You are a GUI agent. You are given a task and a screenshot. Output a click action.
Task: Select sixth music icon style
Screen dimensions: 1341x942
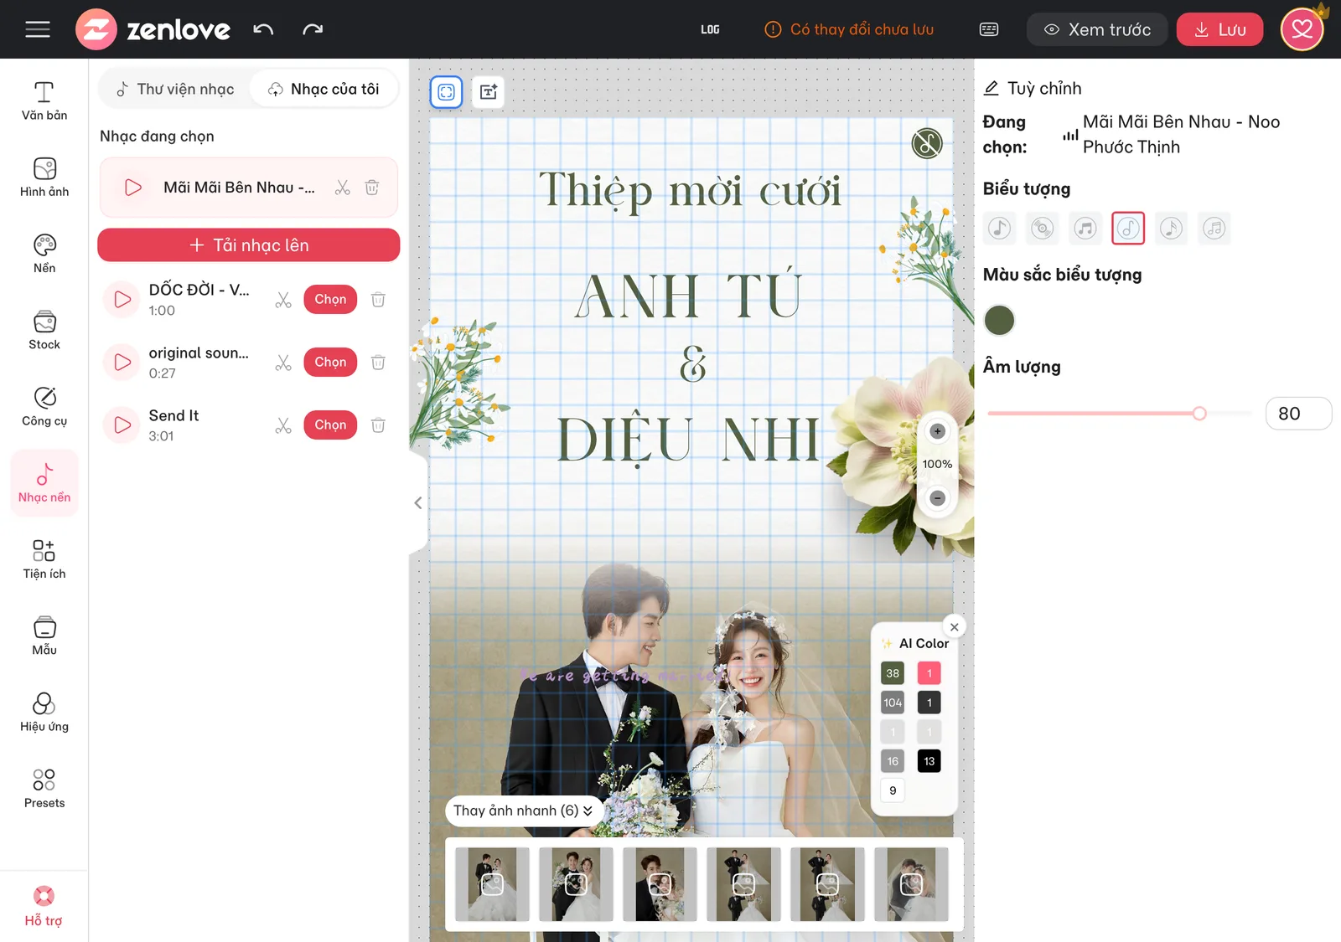point(1214,228)
